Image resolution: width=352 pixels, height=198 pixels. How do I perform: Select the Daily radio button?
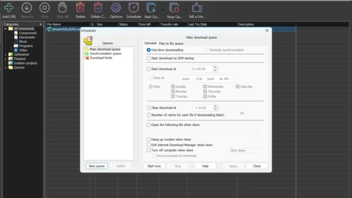[151, 86]
